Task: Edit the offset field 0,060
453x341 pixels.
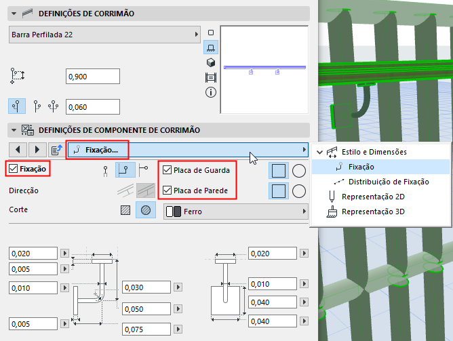Action: click(x=93, y=107)
